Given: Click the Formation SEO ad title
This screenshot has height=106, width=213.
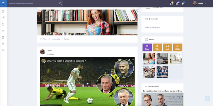Looking at the screenshot, I should pyautogui.click(x=154, y=86).
